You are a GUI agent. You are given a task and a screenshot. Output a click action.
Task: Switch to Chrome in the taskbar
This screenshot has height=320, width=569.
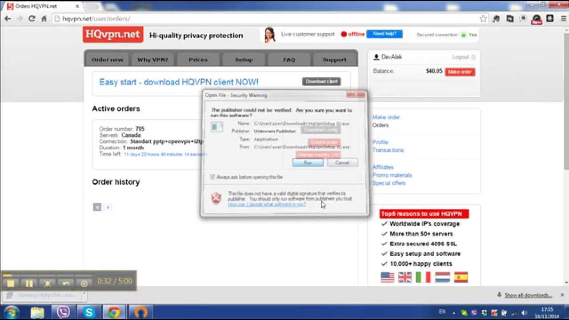114,312
